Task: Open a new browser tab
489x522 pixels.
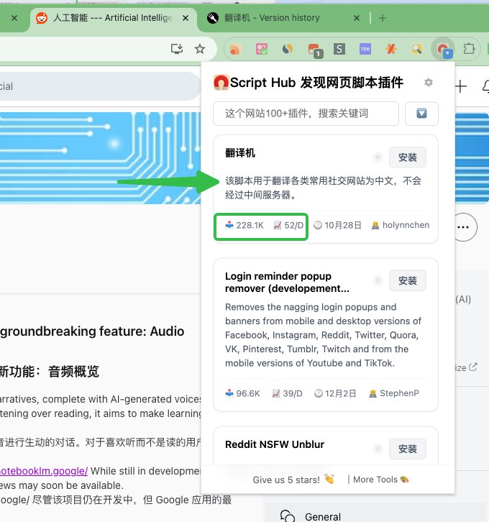Action: (383, 18)
